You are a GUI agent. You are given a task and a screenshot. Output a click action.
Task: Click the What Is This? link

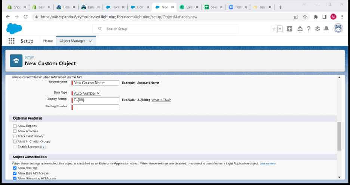click(x=161, y=100)
